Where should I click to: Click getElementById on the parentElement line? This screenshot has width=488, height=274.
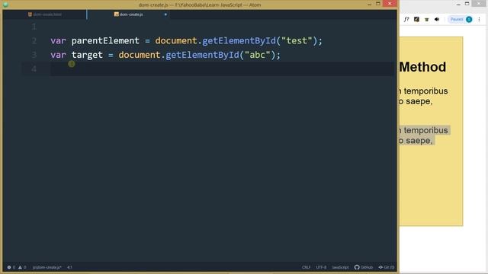(239, 40)
